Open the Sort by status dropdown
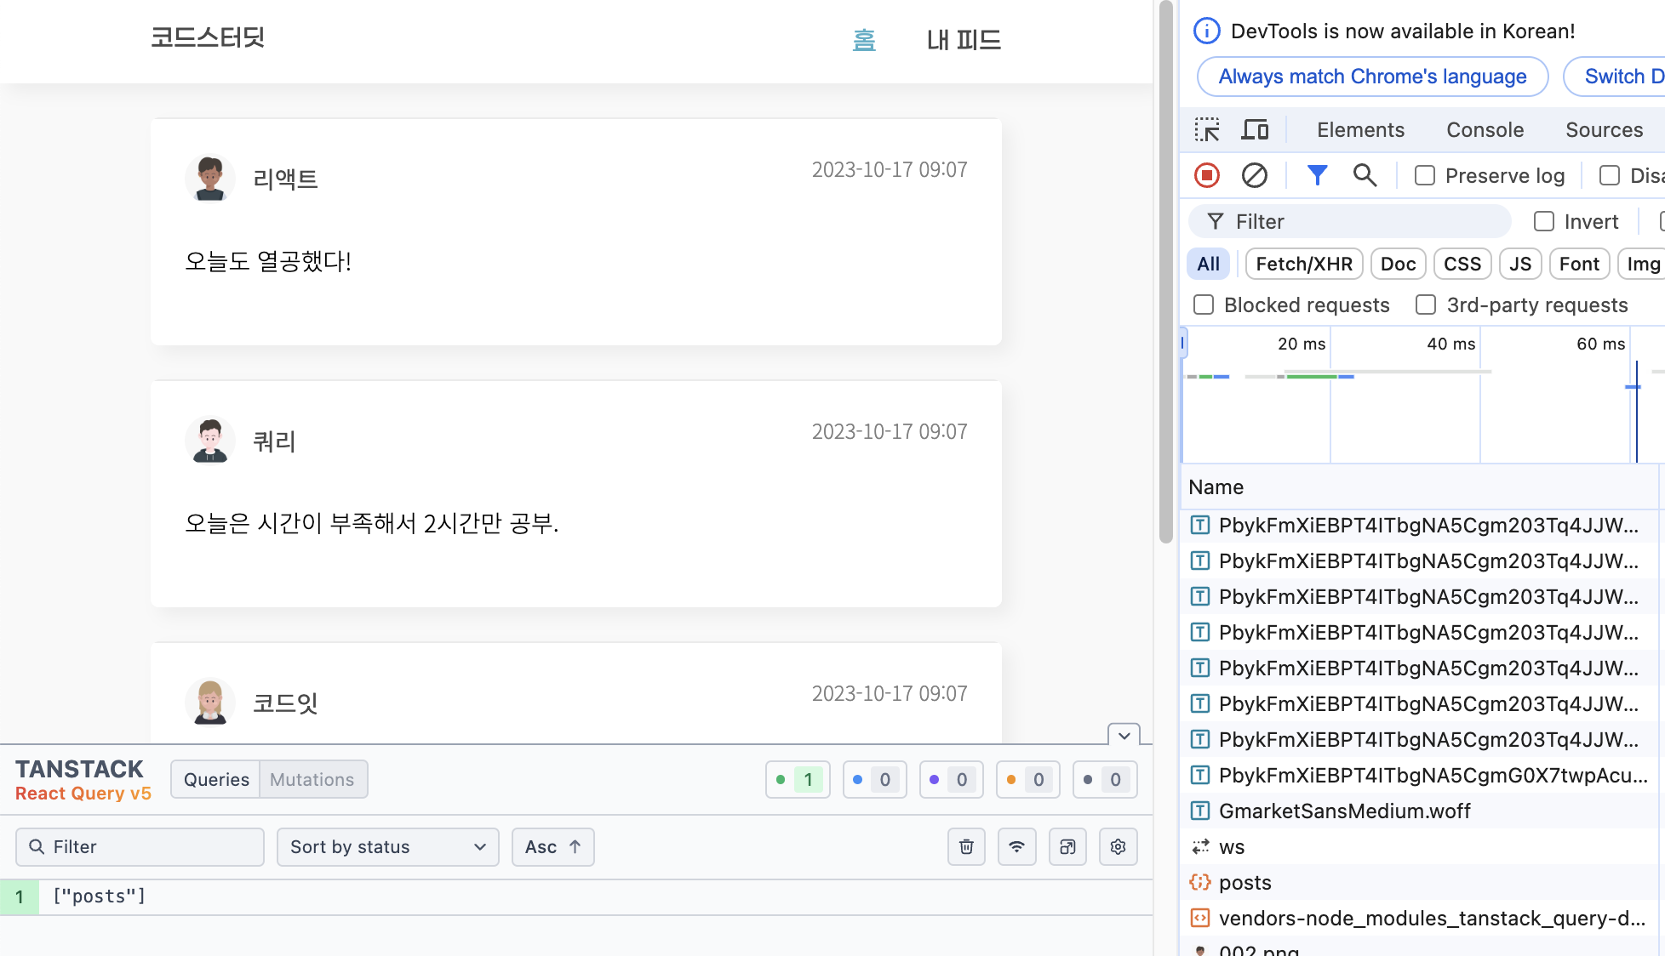Viewport: 1665px width, 956px height. coord(387,847)
